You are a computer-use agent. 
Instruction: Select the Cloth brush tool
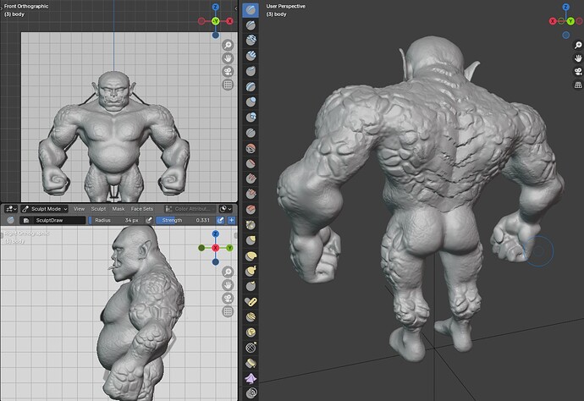tap(251, 378)
